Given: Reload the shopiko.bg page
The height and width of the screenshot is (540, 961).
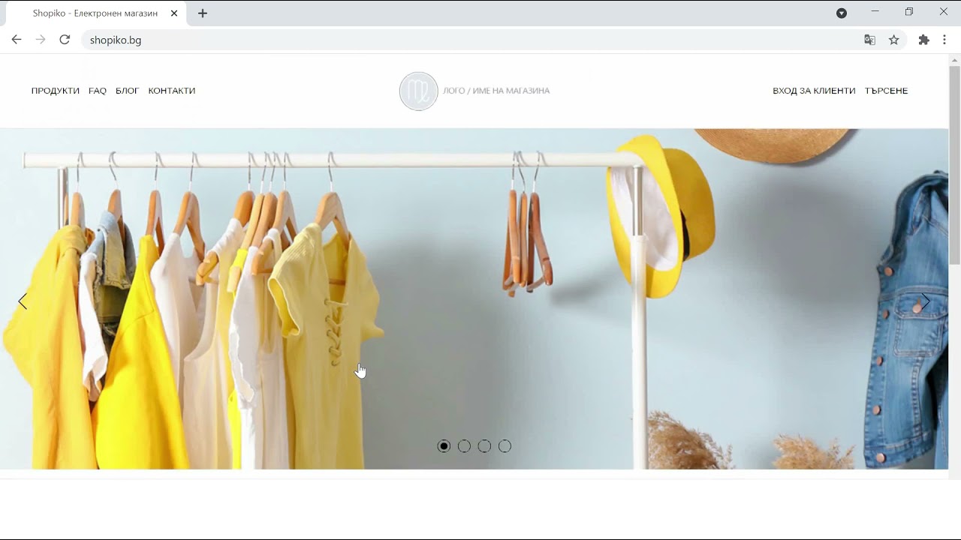Looking at the screenshot, I should pyautogui.click(x=65, y=40).
